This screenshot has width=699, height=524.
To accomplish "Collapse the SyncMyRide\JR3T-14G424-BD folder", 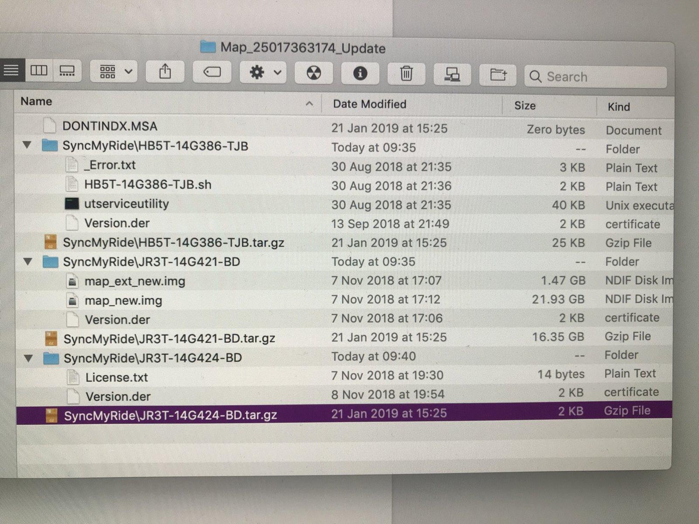I will click(x=28, y=359).
